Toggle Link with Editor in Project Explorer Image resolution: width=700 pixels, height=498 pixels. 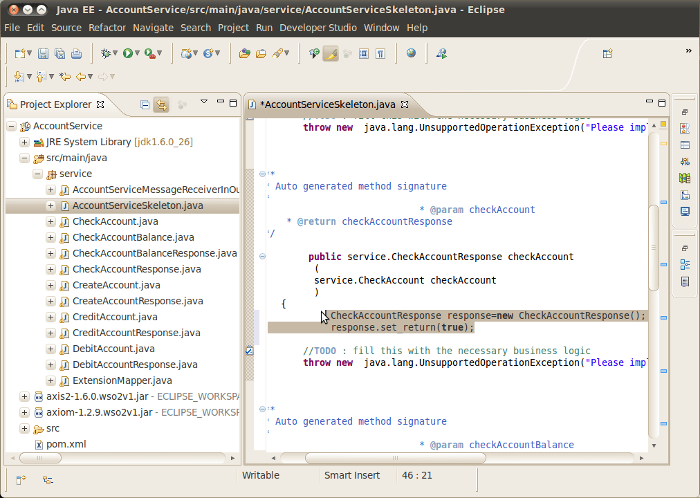point(161,104)
